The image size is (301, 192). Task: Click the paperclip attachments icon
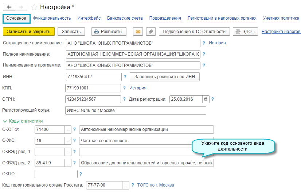coord(150,32)
